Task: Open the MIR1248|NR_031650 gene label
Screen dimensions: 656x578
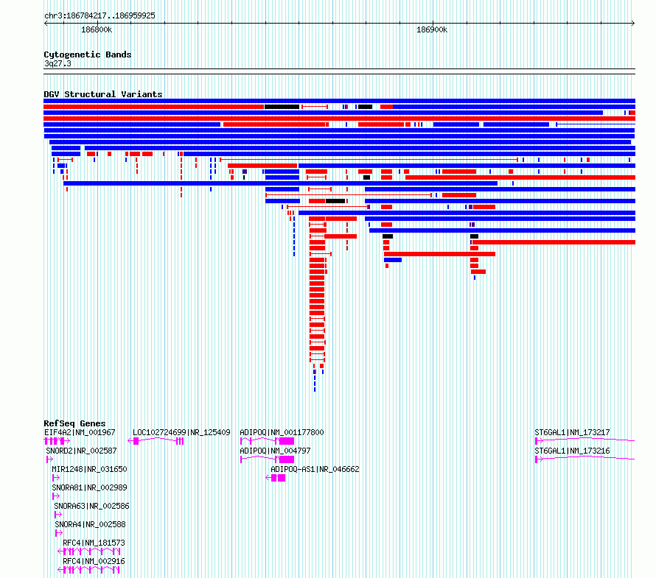Action: coord(89,469)
